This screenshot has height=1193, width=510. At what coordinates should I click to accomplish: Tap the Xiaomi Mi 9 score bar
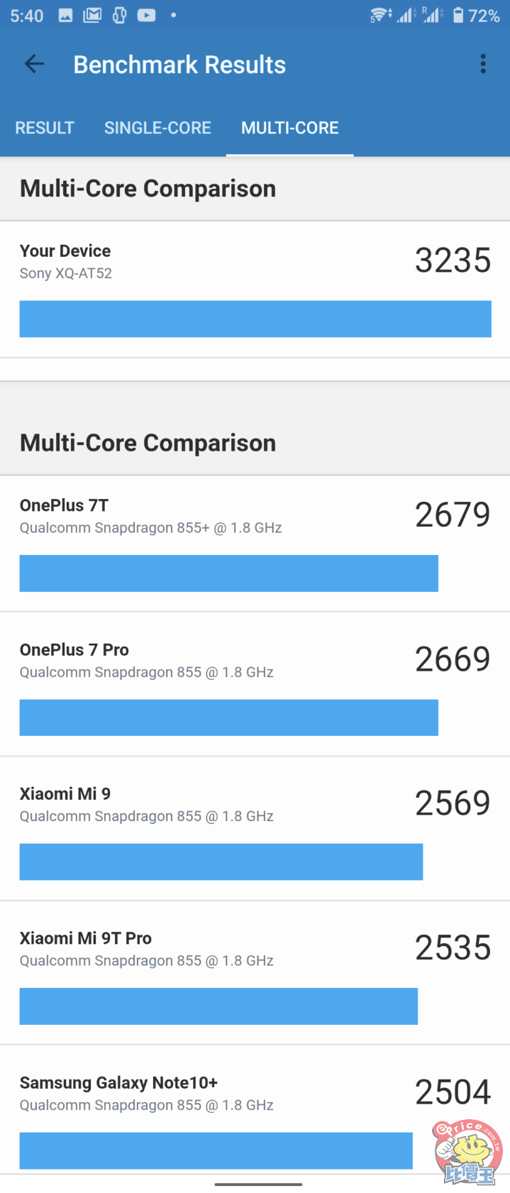pyautogui.click(x=221, y=862)
